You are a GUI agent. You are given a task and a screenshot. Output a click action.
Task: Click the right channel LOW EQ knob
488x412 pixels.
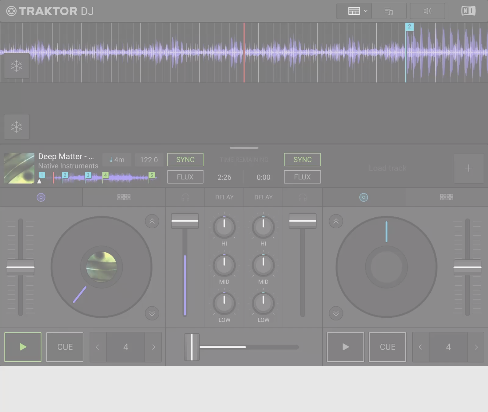click(x=263, y=303)
